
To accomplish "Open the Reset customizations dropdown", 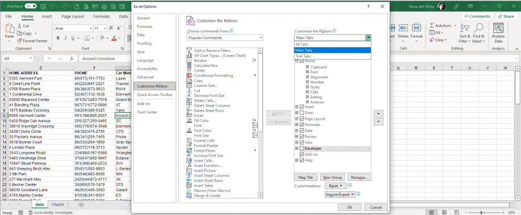I will (336, 186).
